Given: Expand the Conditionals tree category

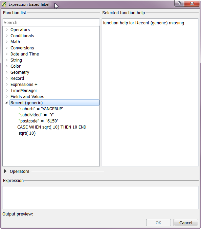Looking at the screenshot, I should [x=6, y=36].
